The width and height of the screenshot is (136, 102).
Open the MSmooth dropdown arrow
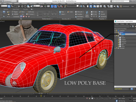83,12
